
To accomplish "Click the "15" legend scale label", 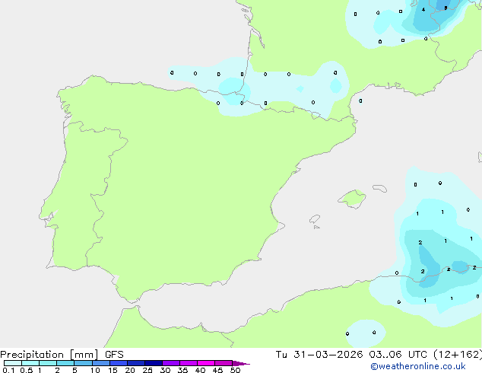I will 113,370.
